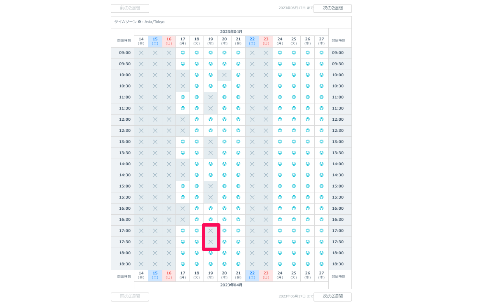
Task: Click the right 12:00 time label
Action: click(338, 119)
